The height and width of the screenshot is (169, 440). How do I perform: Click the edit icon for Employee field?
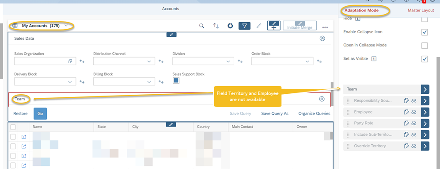pyautogui.click(x=406, y=112)
